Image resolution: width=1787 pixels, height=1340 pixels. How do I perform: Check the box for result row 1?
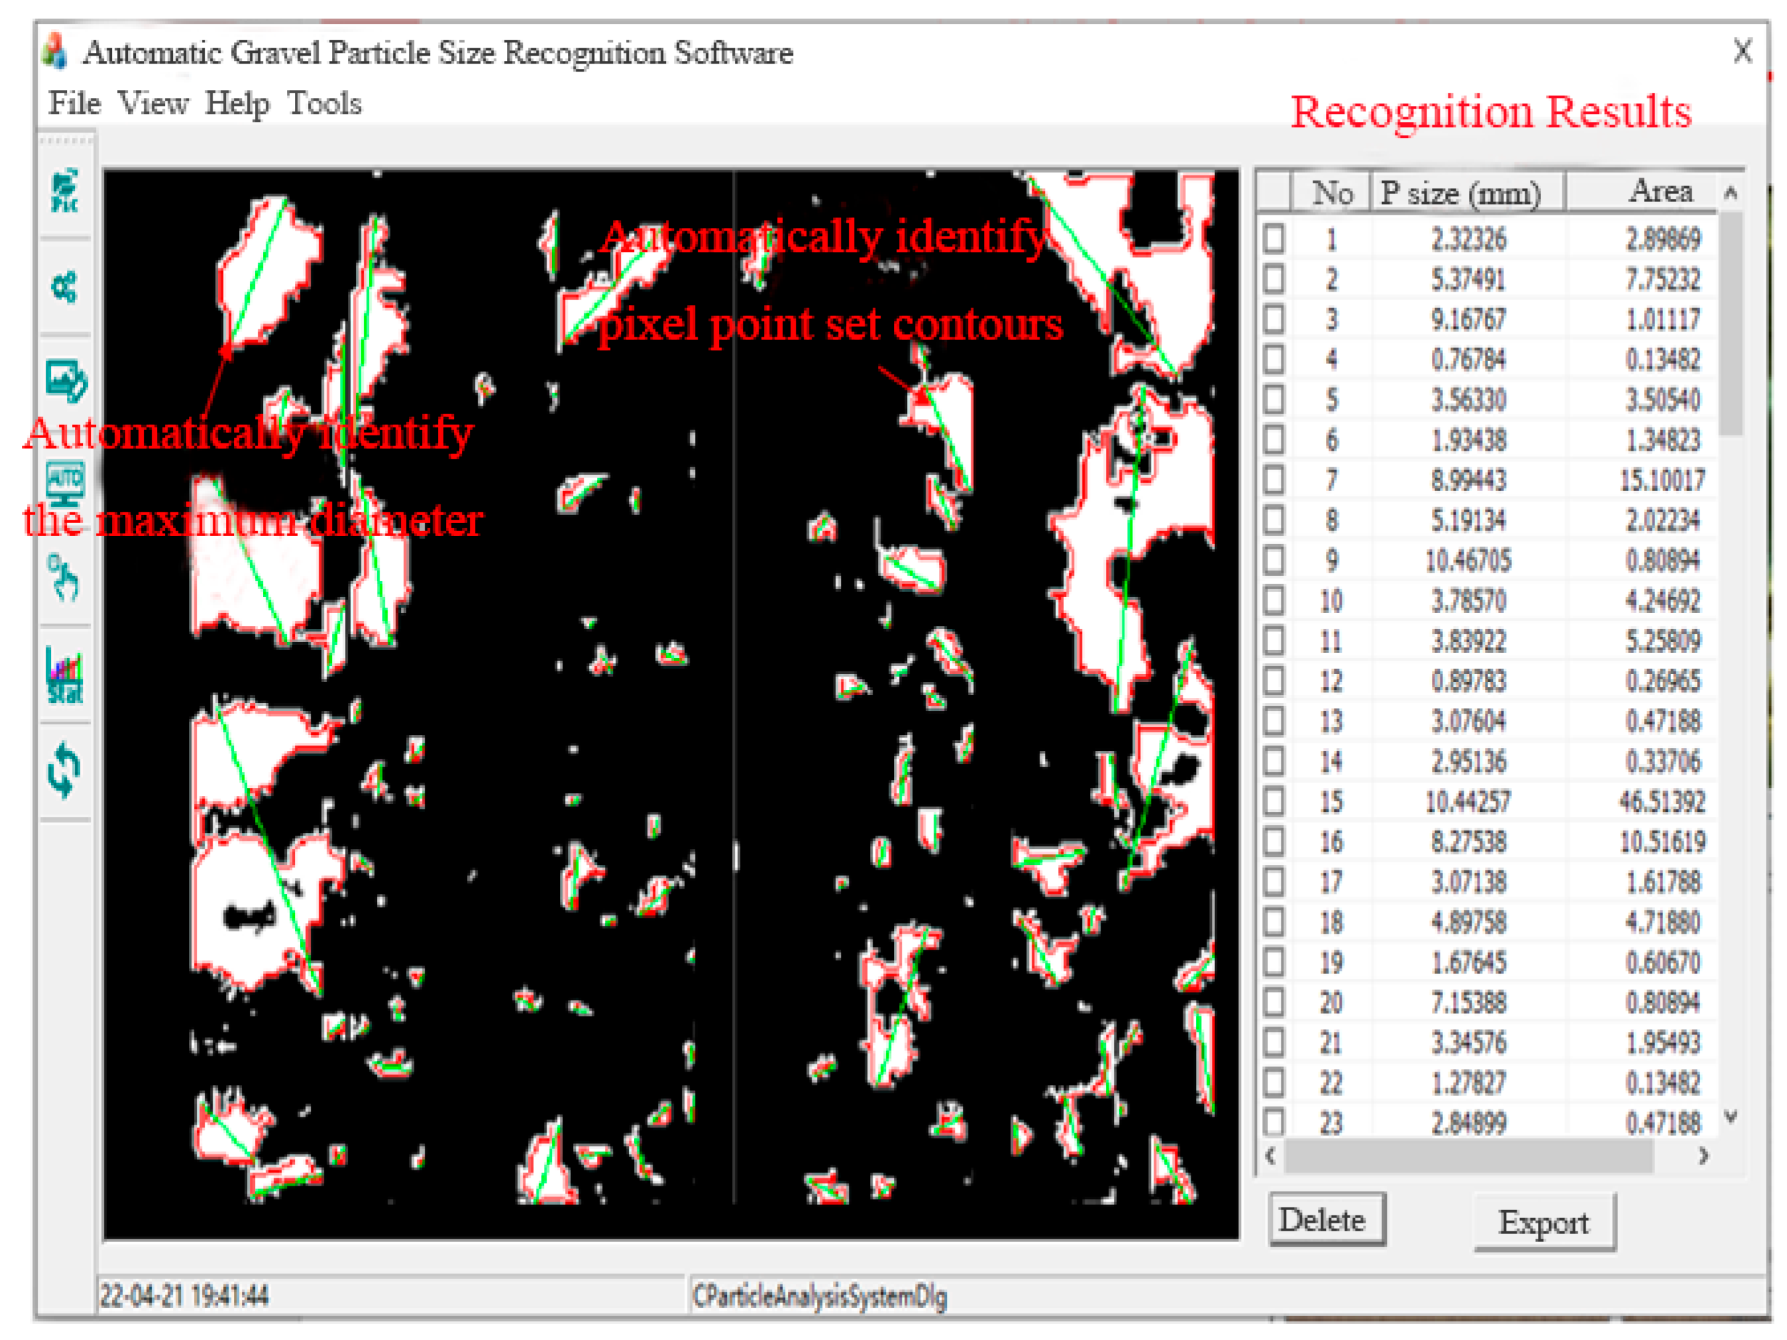[x=1274, y=239]
